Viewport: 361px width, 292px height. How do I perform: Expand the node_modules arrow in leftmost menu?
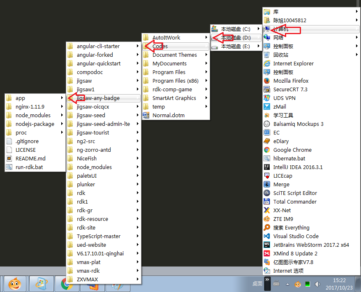click(62, 115)
